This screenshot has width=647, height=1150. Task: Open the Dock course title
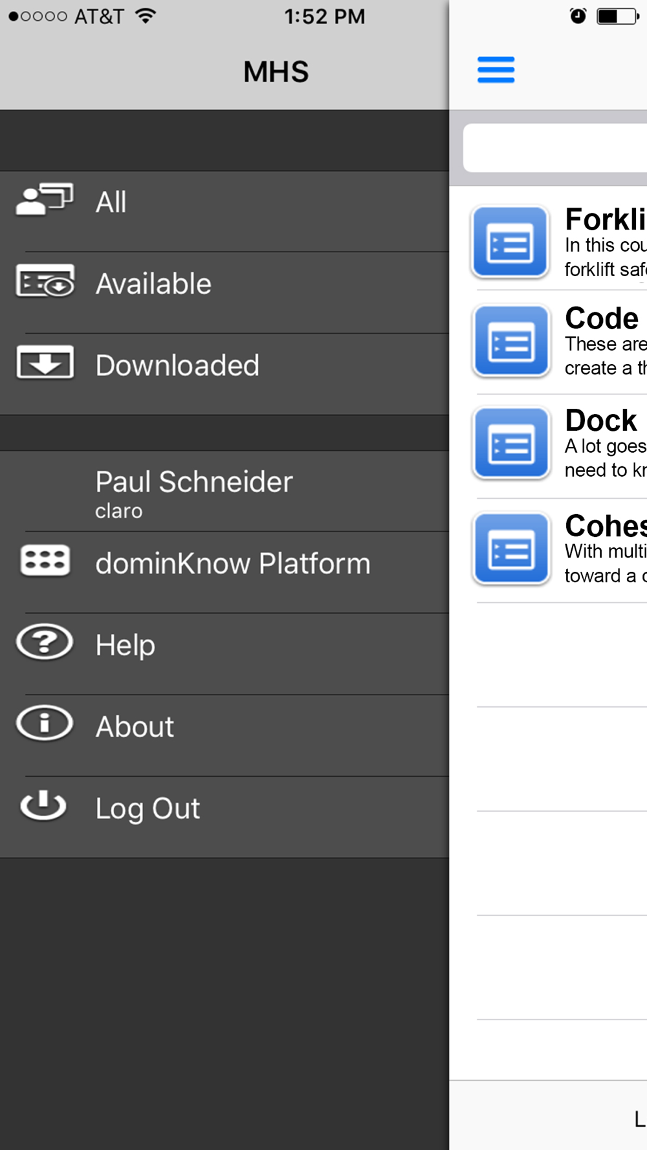pyautogui.click(x=600, y=420)
